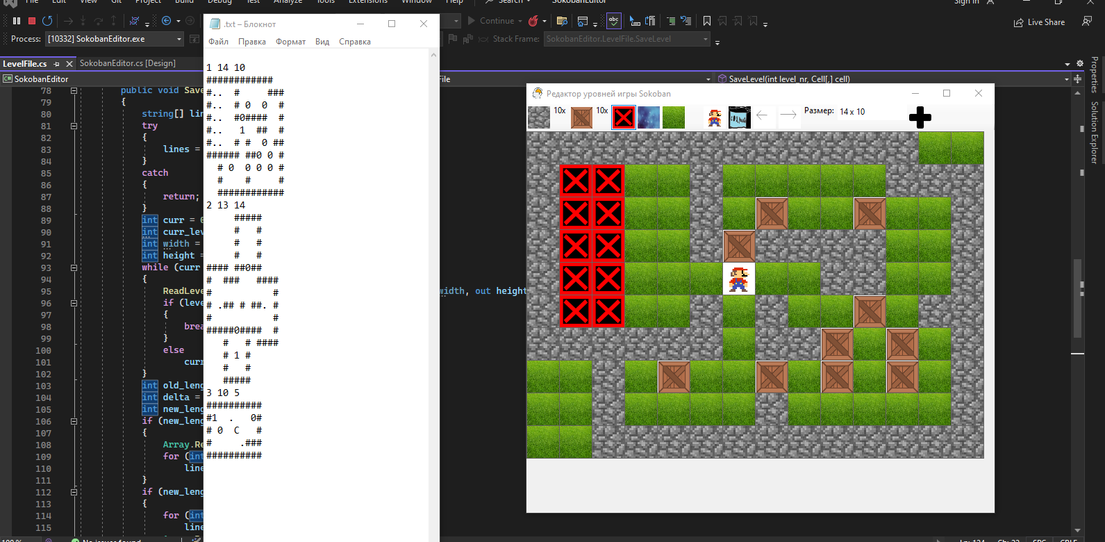1105x542 pixels.
Task: Open the Solution Explorer side tab
Action: point(1095,133)
